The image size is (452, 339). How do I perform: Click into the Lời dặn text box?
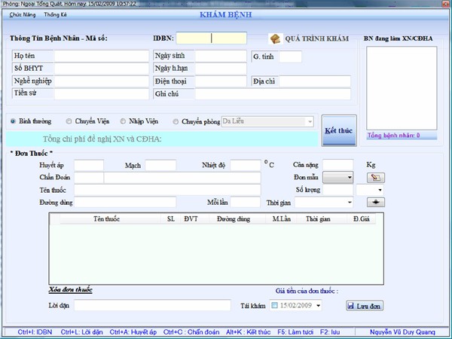[x=151, y=305]
